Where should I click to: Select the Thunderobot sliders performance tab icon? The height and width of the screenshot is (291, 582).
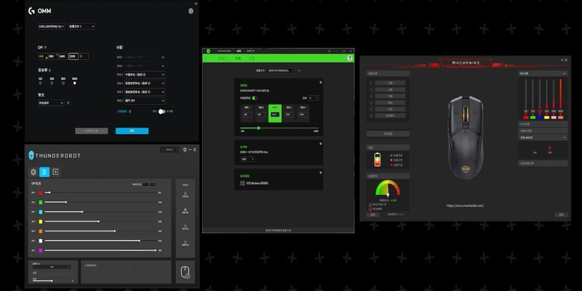coord(44,172)
